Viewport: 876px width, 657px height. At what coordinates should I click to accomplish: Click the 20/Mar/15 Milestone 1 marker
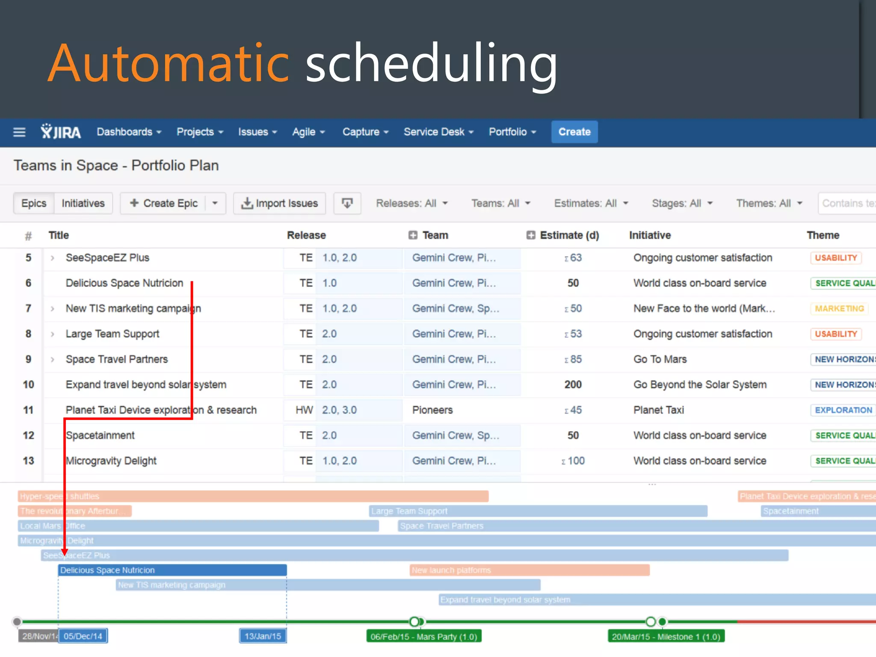click(x=666, y=636)
